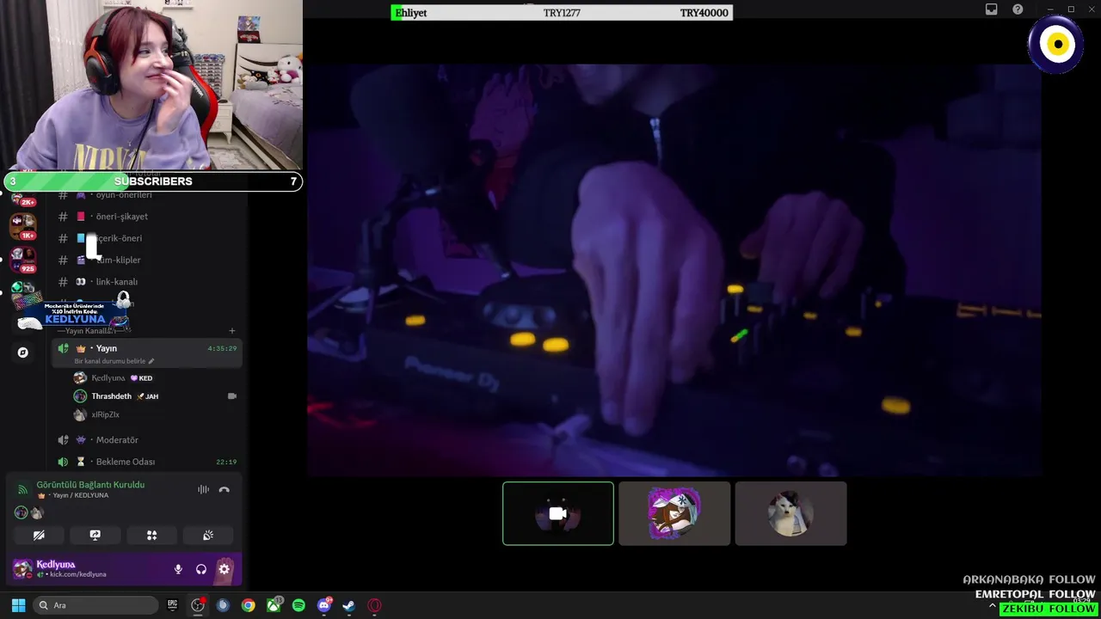This screenshot has height=619, width=1101.
Task: Open the link-kanalı text channel
Action: pyautogui.click(x=146, y=282)
